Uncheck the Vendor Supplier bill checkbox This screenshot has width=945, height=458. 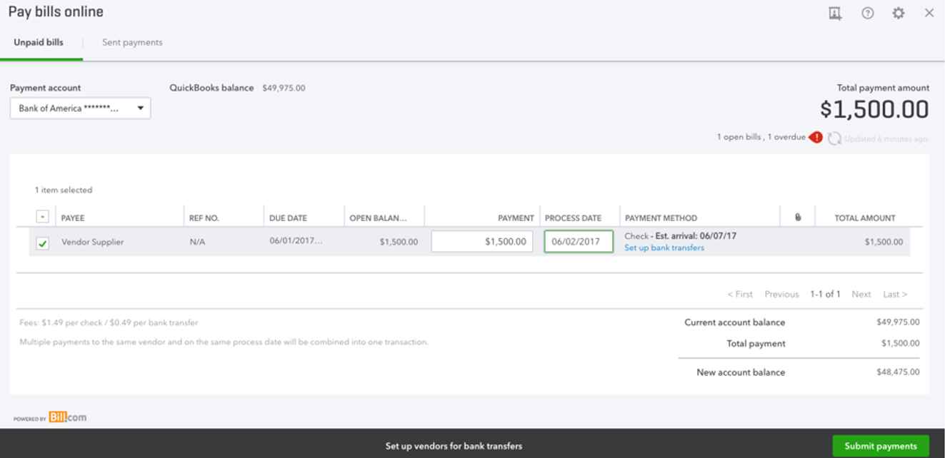[x=43, y=243]
